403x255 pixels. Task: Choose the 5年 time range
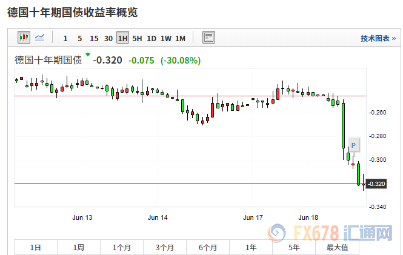tap(294, 248)
